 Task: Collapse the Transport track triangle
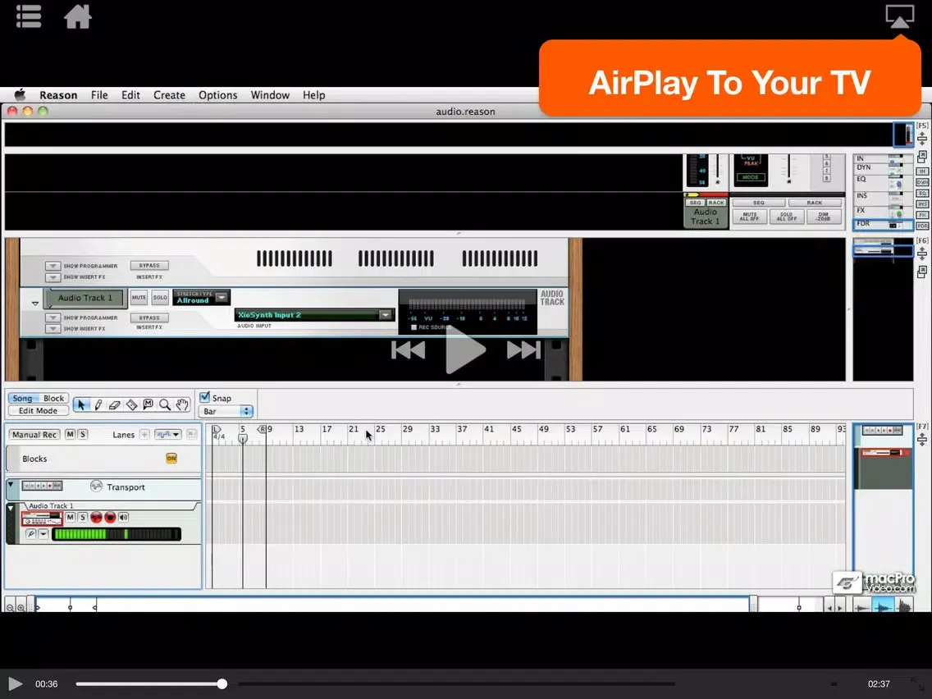(x=11, y=485)
